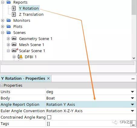Click the DFBI 1 displayer icon
Viewport: 137px width, 128px height.
(x=20, y=57)
